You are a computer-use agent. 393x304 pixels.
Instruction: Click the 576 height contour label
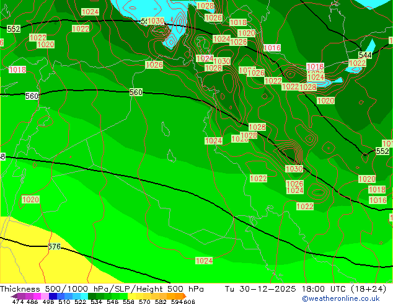tap(55, 246)
